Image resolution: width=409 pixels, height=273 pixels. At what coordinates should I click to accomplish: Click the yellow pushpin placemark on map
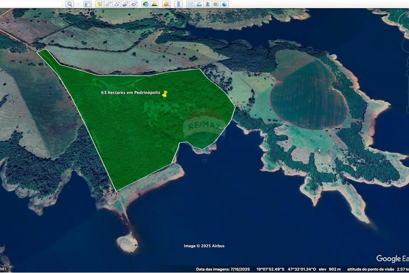click(165, 94)
